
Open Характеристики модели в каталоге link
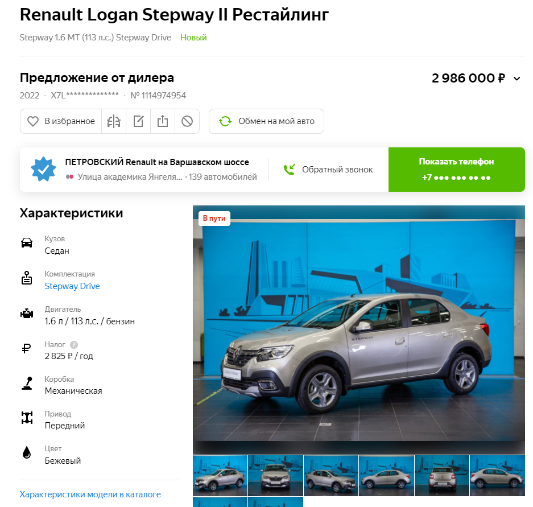click(x=90, y=494)
